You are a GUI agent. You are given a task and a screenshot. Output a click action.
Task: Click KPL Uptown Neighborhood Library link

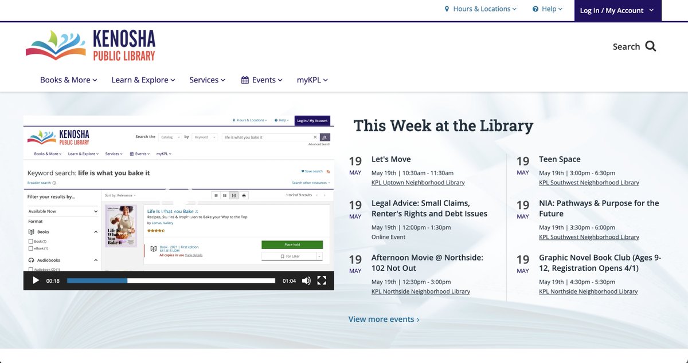point(418,183)
